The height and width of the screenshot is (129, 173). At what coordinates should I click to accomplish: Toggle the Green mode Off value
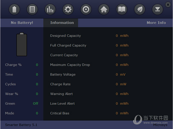(x=35, y=104)
